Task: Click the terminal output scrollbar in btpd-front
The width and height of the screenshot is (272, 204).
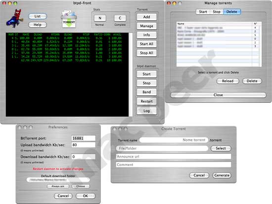Action: tap(131, 75)
